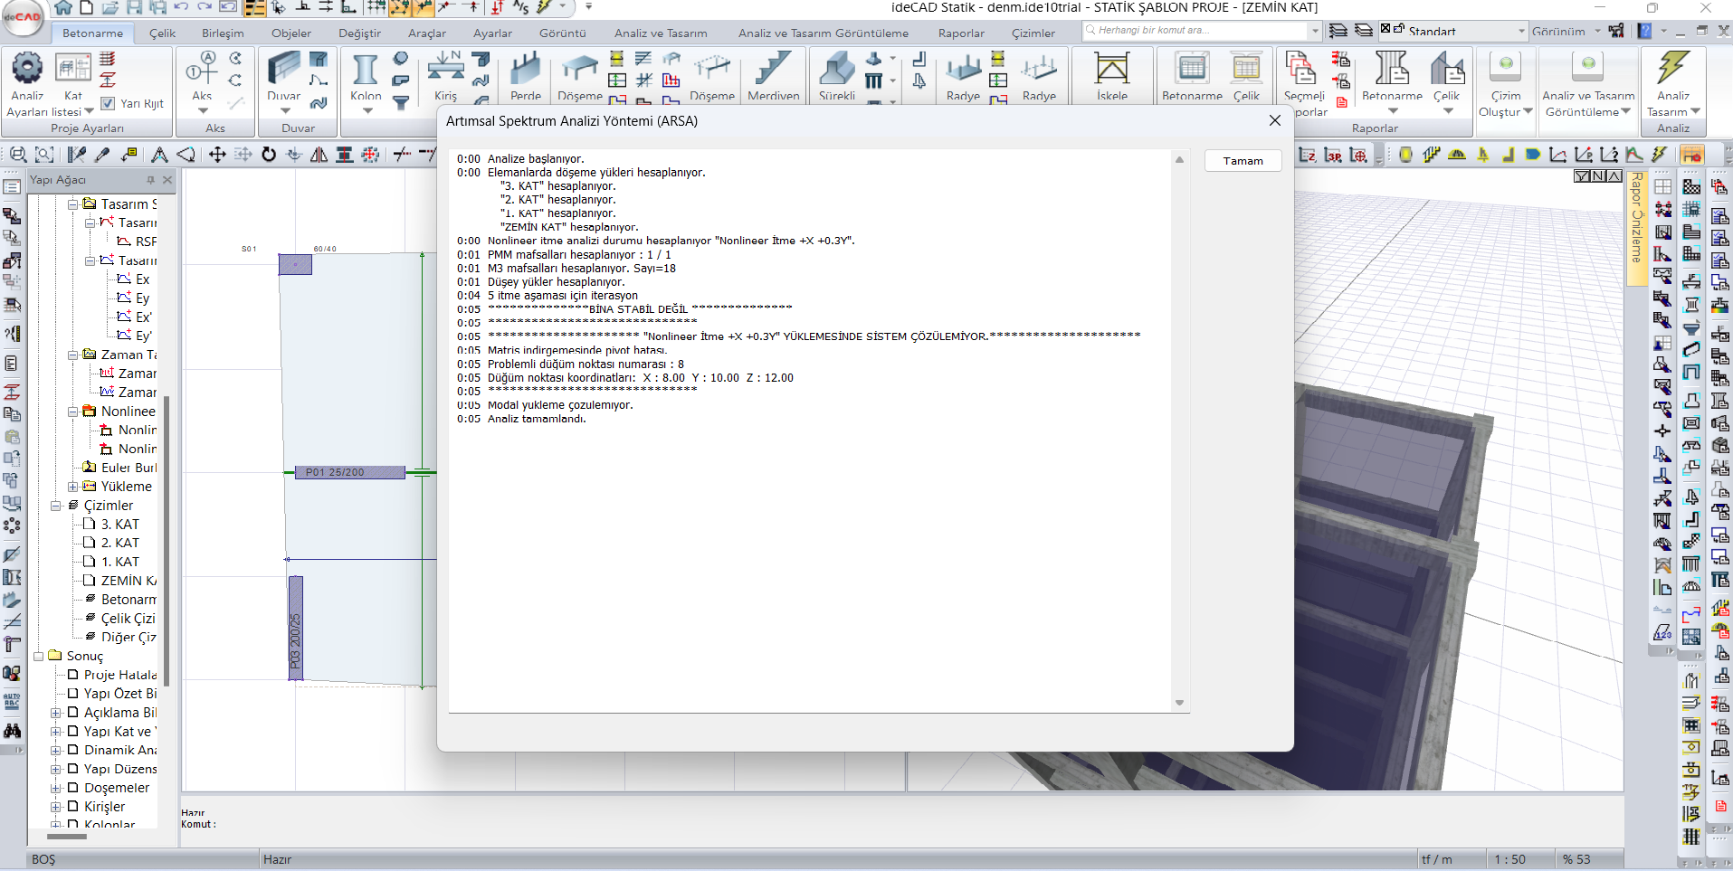The image size is (1733, 871).
Task: Click the 1 : 50 scale in status bar
Action: point(1509,859)
